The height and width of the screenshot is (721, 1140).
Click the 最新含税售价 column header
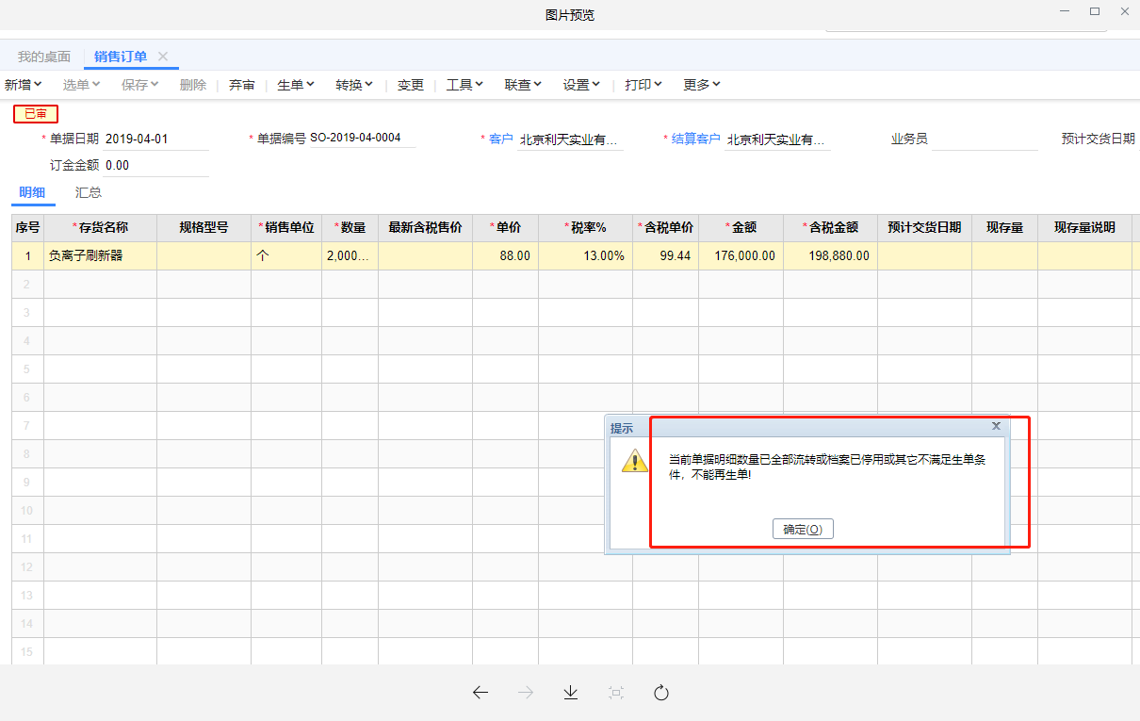click(x=425, y=227)
